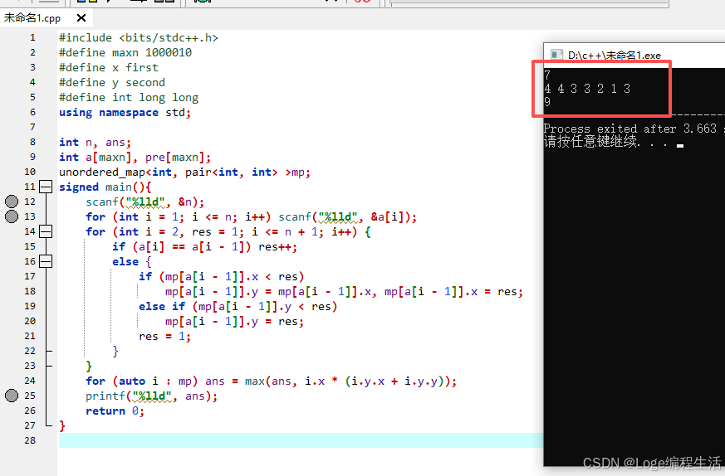The width and height of the screenshot is (725, 476).
Task: Click 'scanf("%lld", &n);' on line 12
Action: (x=145, y=202)
